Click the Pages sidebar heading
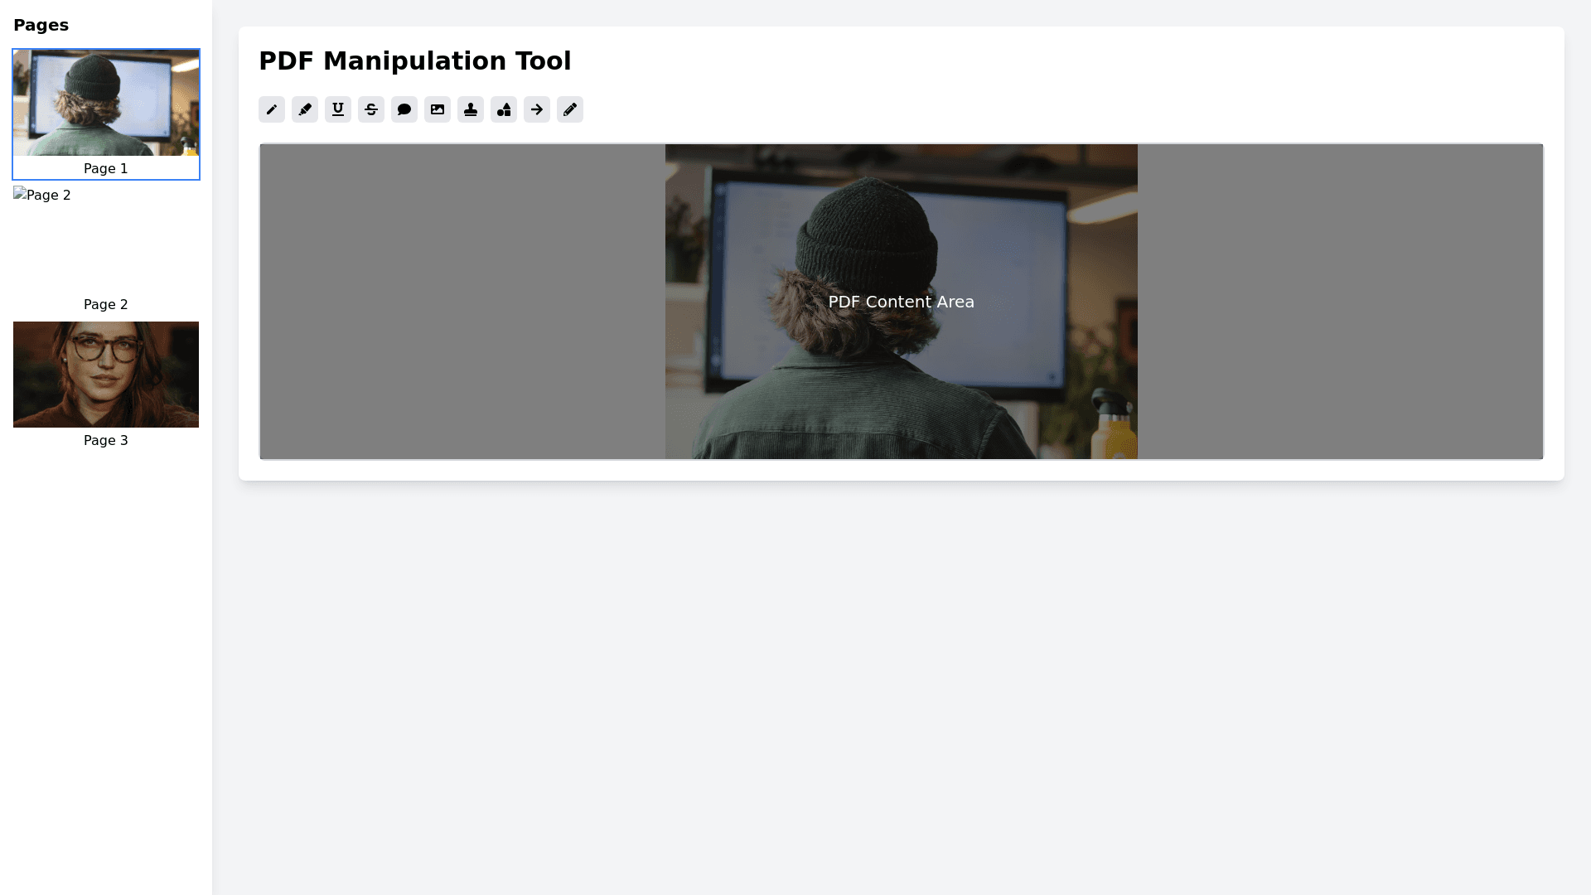 point(41,25)
